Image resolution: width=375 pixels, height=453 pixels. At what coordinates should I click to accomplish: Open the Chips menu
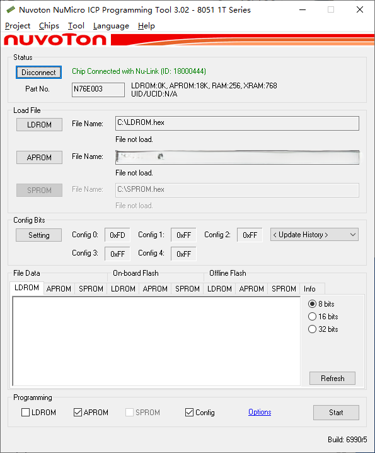coord(49,26)
